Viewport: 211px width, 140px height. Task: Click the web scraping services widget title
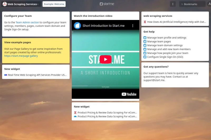coord(158,16)
